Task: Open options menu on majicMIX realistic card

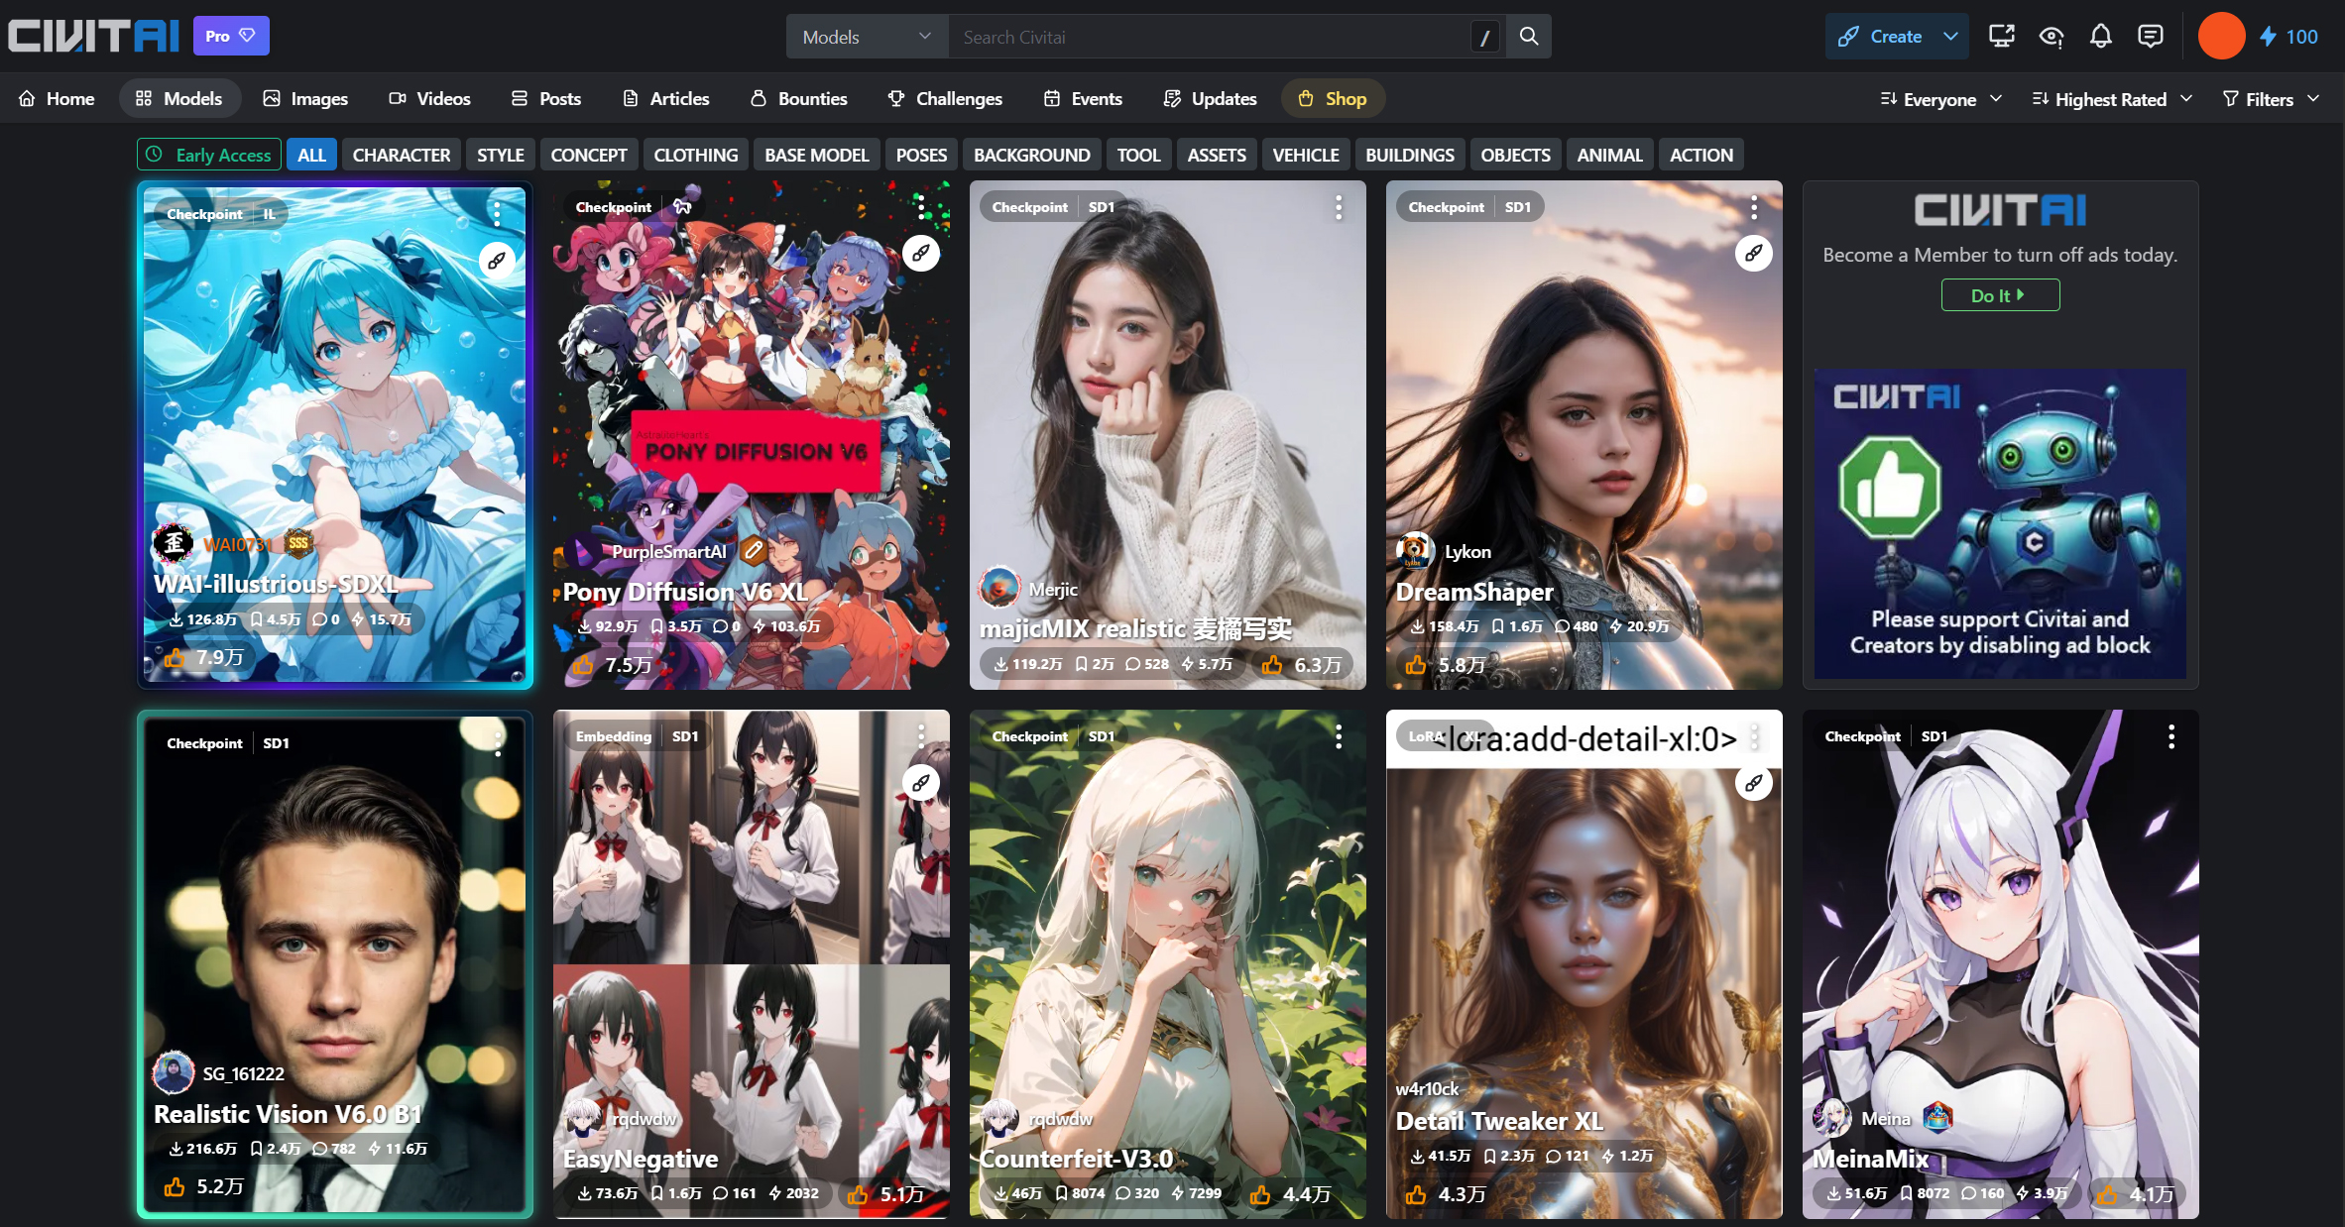Action: click(x=1339, y=206)
